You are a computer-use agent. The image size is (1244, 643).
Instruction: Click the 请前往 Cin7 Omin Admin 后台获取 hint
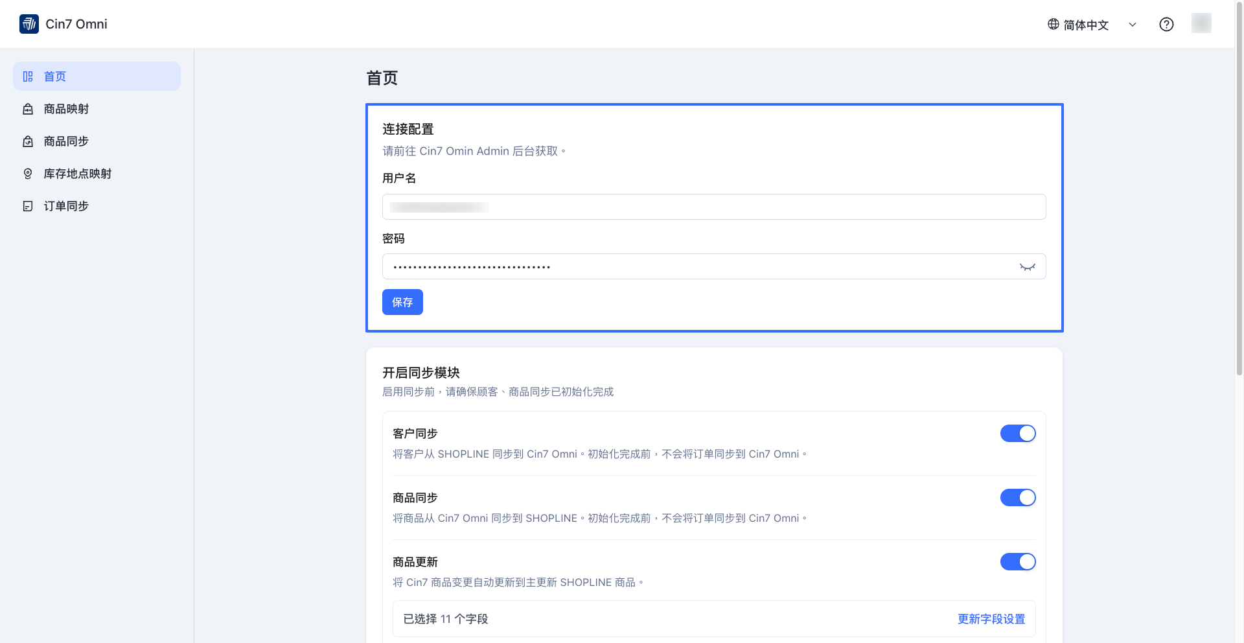474,151
